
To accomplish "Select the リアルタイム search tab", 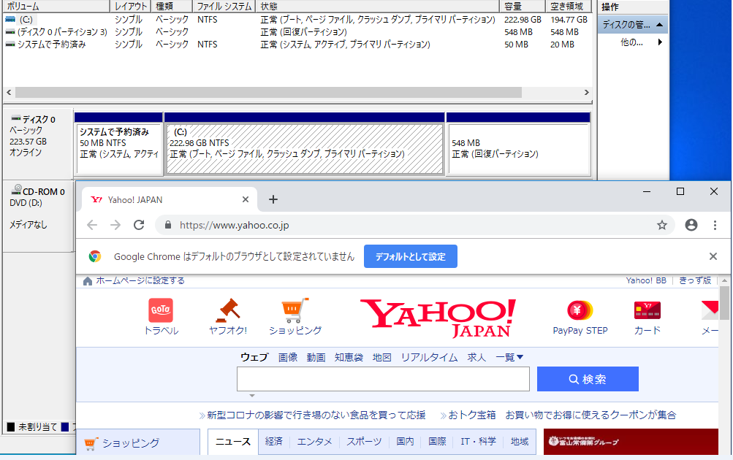I will [429, 357].
